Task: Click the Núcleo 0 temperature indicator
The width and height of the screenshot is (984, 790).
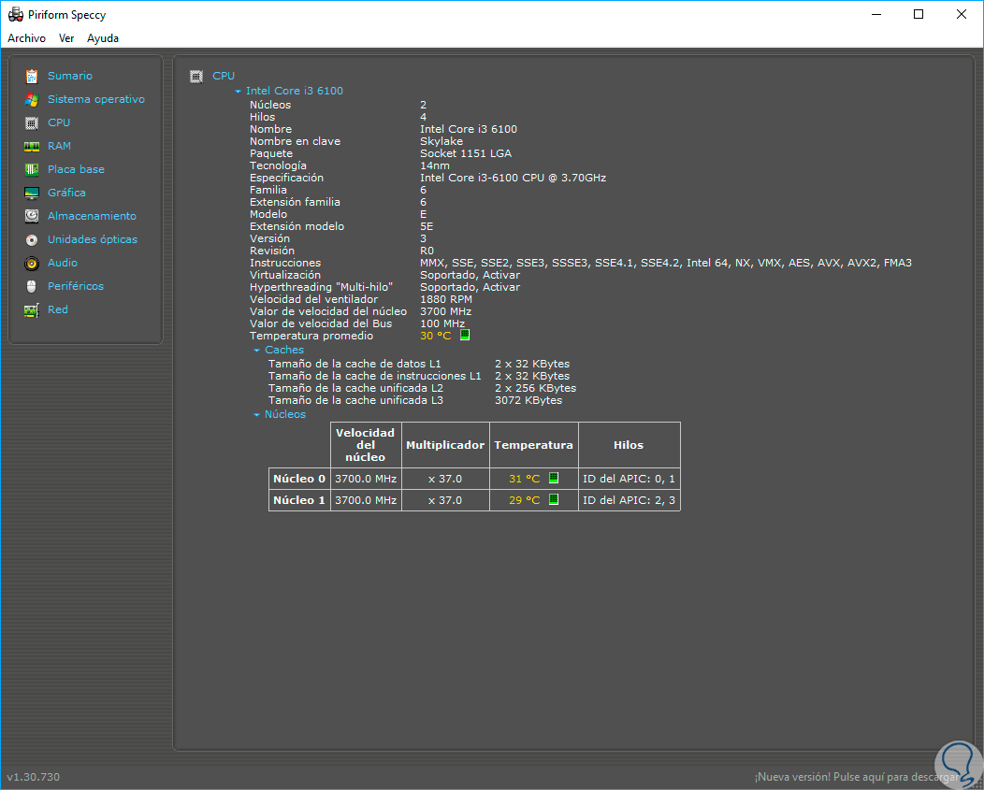Action: 553,478
